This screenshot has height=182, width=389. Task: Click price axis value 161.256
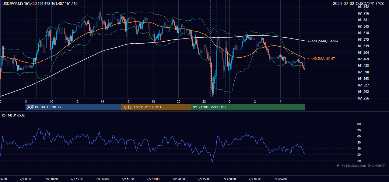click(363, 98)
